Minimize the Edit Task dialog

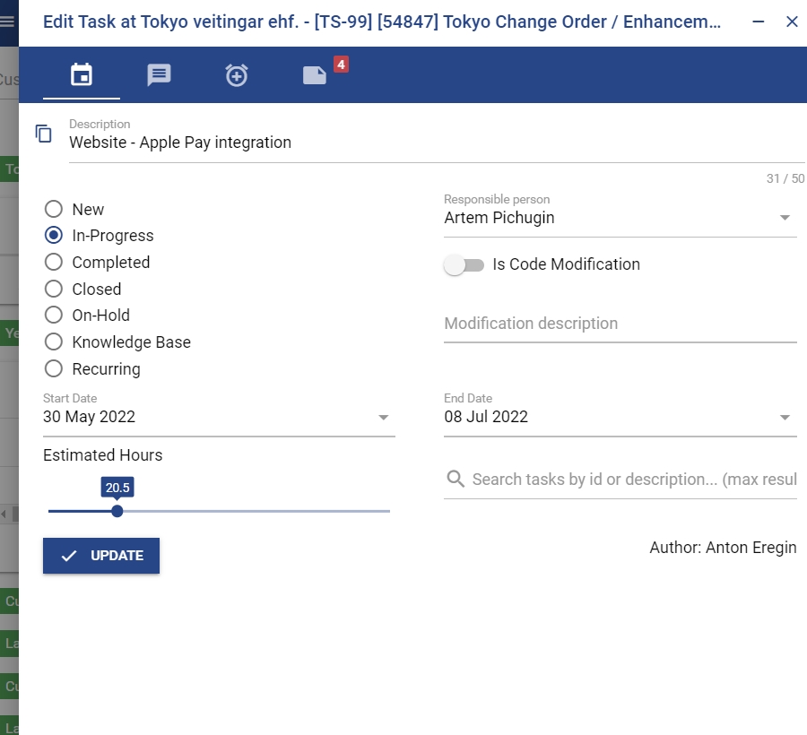[759, 22]
